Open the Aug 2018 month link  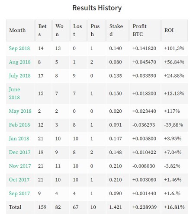20,62
